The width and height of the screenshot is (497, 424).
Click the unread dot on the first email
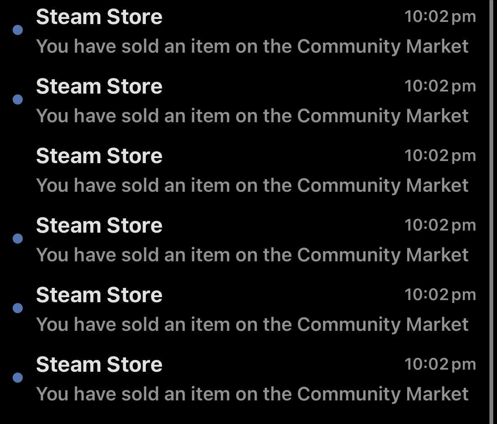(x=18, y=30)
